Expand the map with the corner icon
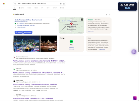This screenshot has width=139, height=101. 82,20
